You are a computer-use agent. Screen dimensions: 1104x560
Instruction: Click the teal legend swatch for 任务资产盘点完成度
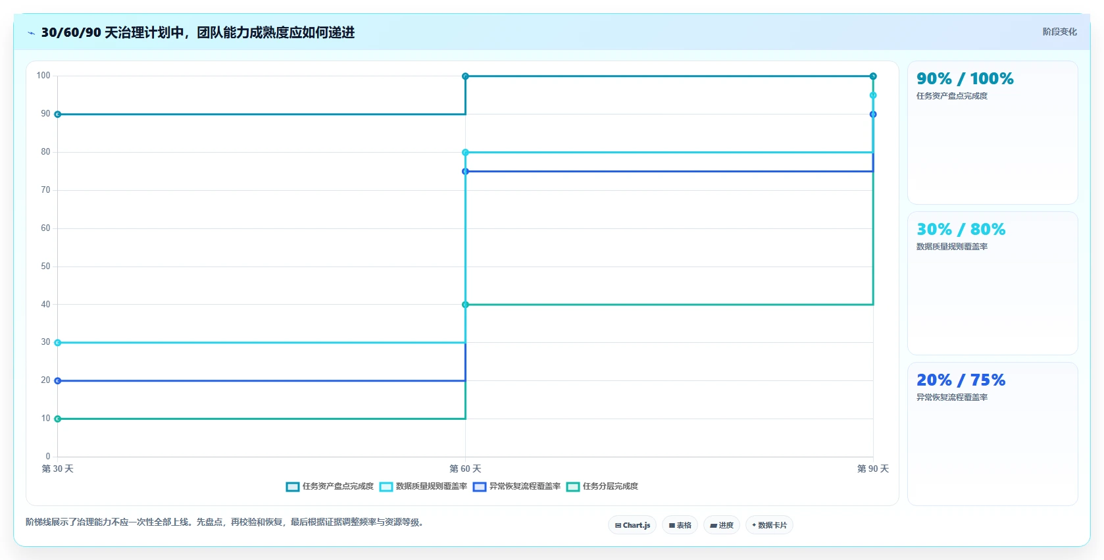tap(293, 487)
